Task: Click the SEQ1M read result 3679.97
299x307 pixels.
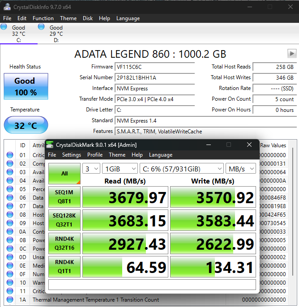Action: pos(125,197)
